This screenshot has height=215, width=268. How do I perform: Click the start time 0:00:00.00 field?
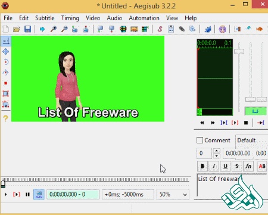[x=238, y=153]
